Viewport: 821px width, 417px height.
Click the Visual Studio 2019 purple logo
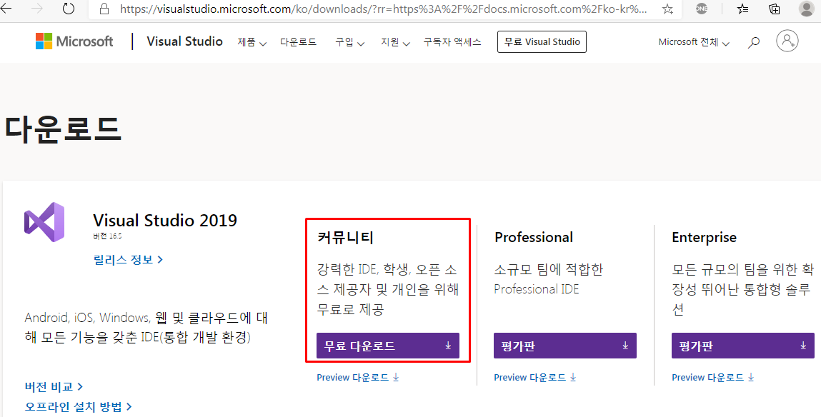point(44,222)
